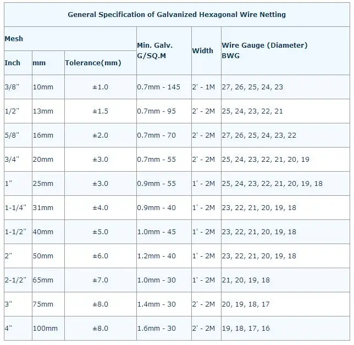Click the 3/8" mesh inch cell

click(x=12, y=87)
